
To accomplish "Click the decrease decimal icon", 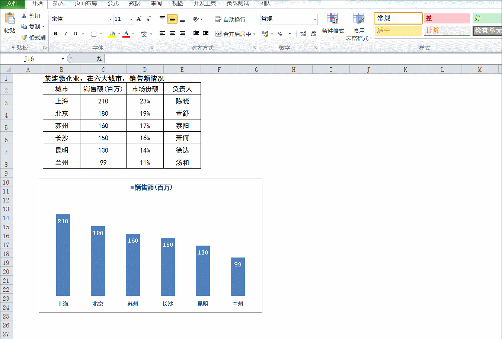I will tap(313, 34).
